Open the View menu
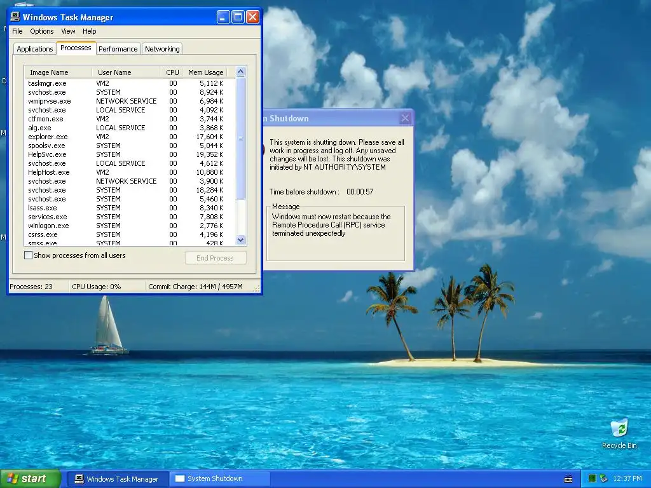Screen dimensions: 651x488 [x=68, y=31]
